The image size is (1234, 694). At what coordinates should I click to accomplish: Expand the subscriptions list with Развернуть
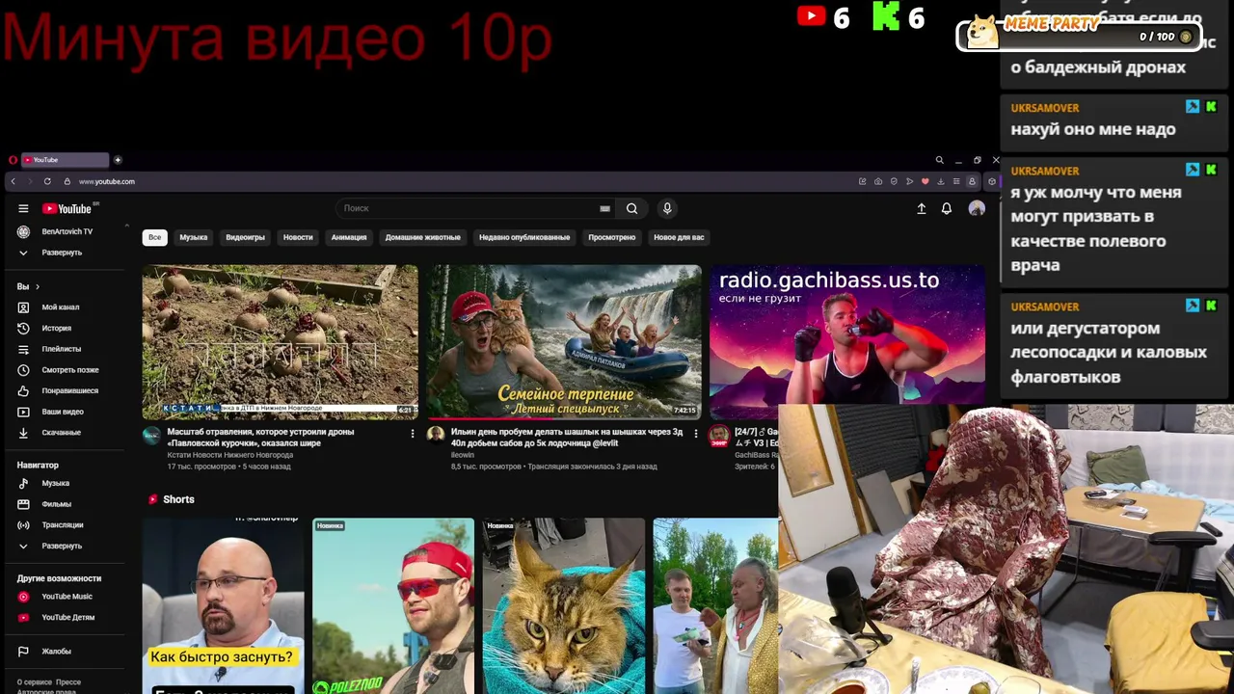(62, 253)
